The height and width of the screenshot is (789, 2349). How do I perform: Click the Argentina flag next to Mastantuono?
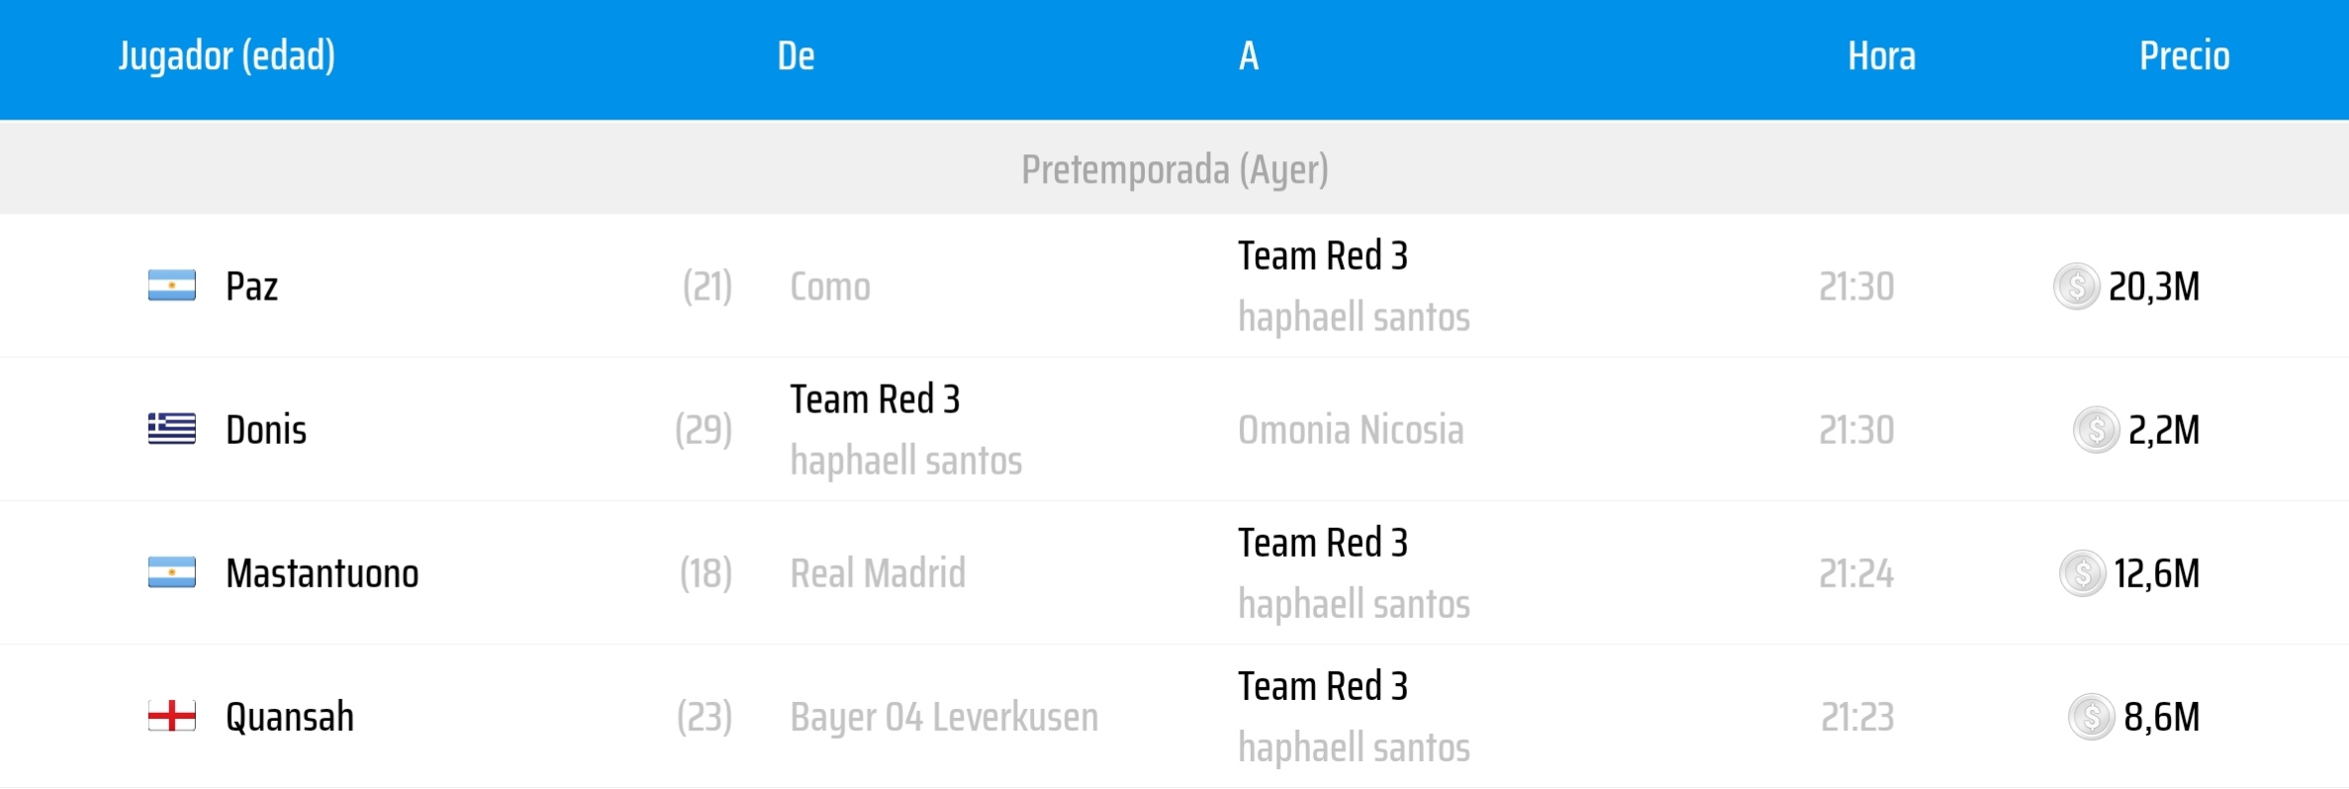pos(172,572)
